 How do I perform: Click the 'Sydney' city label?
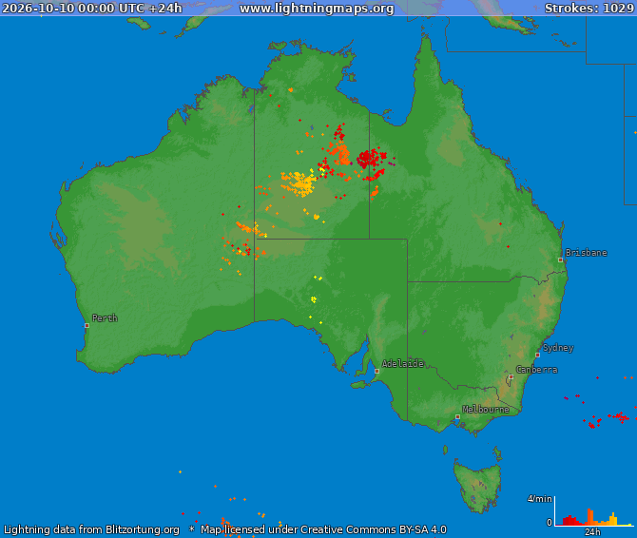(558, 348)
